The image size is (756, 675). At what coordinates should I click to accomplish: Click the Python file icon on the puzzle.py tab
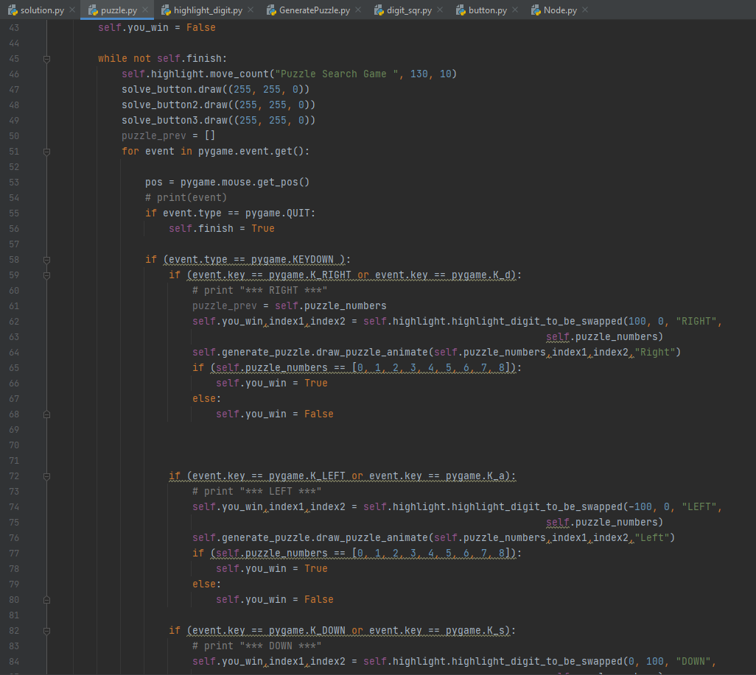92,10
